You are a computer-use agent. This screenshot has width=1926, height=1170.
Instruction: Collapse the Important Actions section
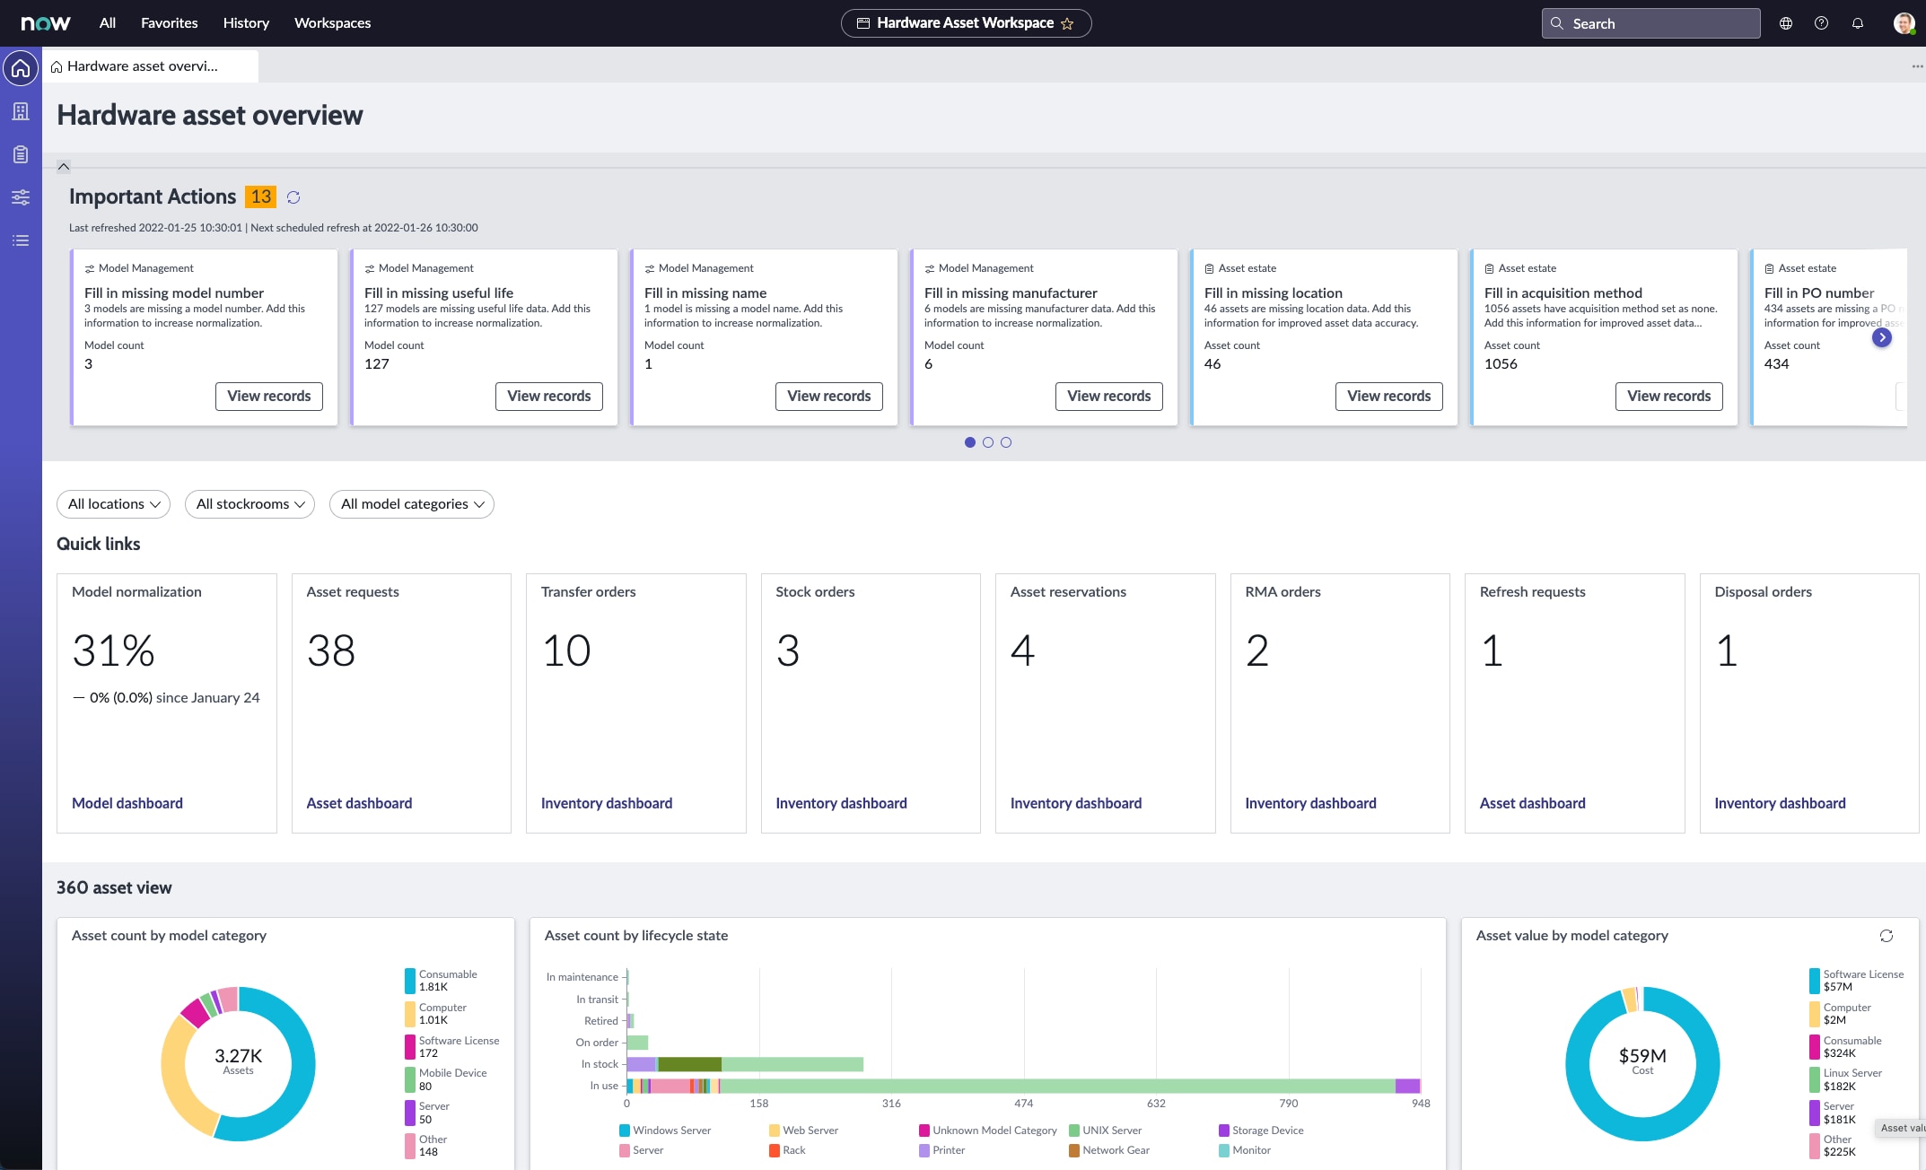tap(64, 166)
